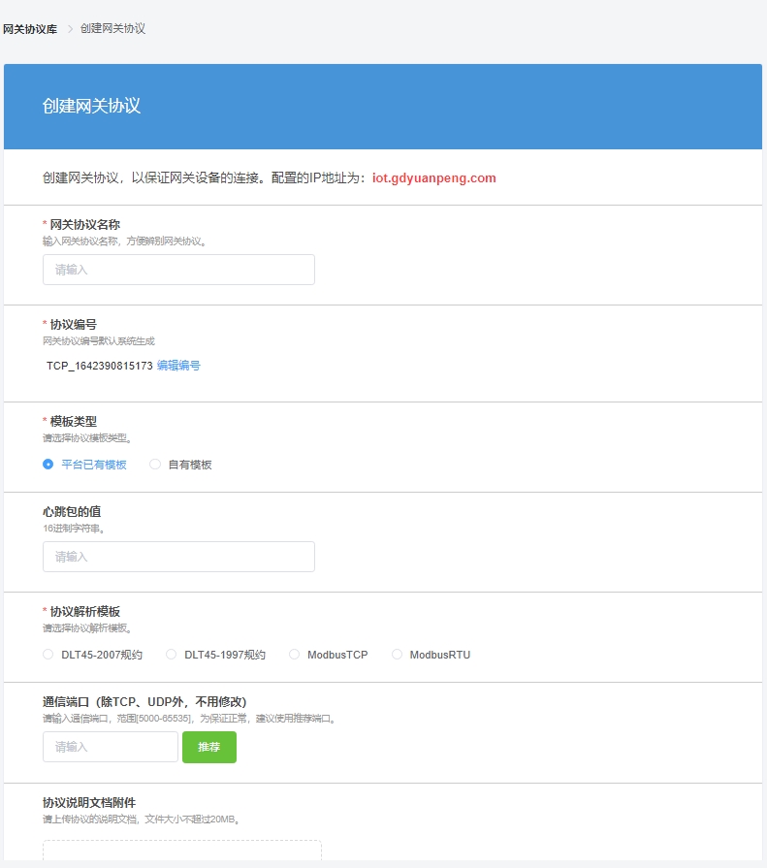Image resolution: width=767 pixels, height=868 pixels.
Task: Click the breadcrumb chevron separator icon
Action: tap(70, 29)
